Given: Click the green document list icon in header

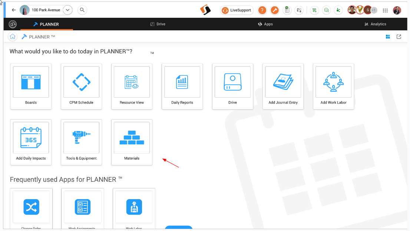Looking at the screenshot, I should [314, 10].
